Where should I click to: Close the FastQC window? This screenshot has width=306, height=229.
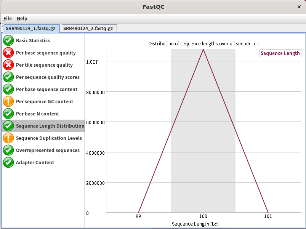point(299,7)
